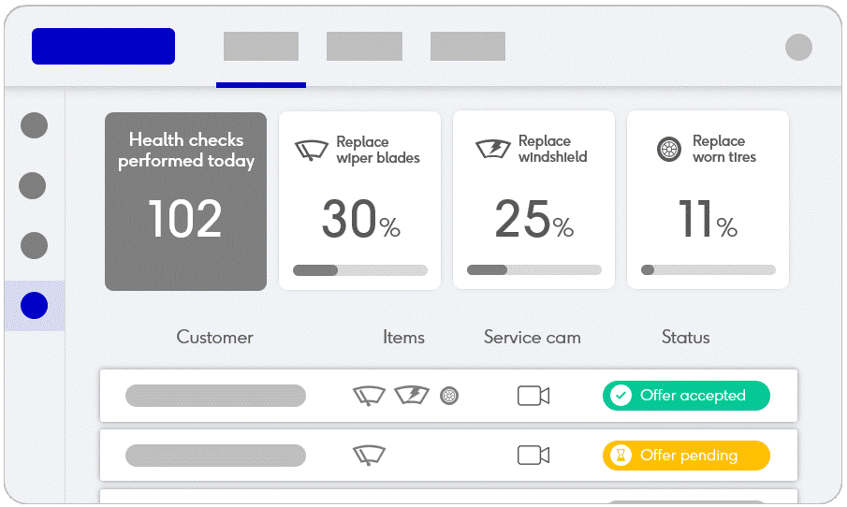Click the cracked windshield icon on Replace windshield card
Image resolution: width=847 pixels, height=507 pixels.
tap(492, 149)
